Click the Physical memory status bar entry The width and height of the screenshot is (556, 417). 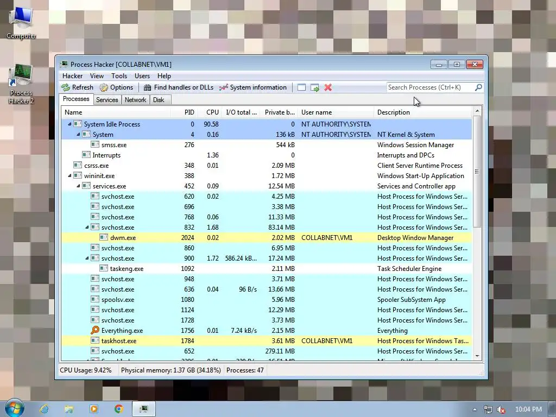pos(170,370)
